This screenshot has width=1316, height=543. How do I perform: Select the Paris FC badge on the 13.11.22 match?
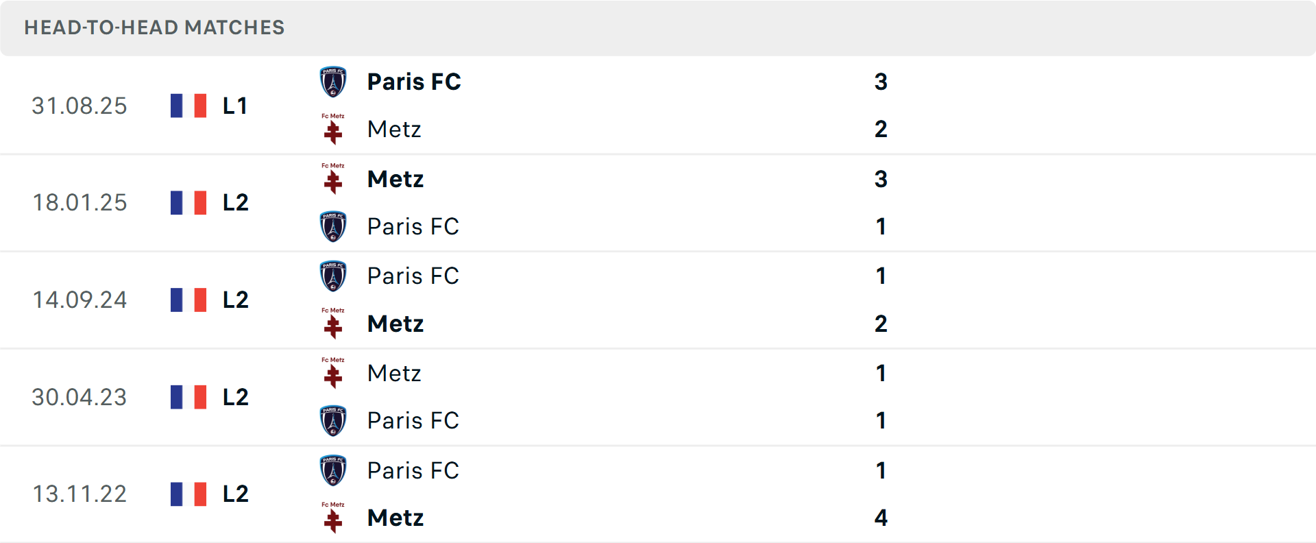coord(333,470)
